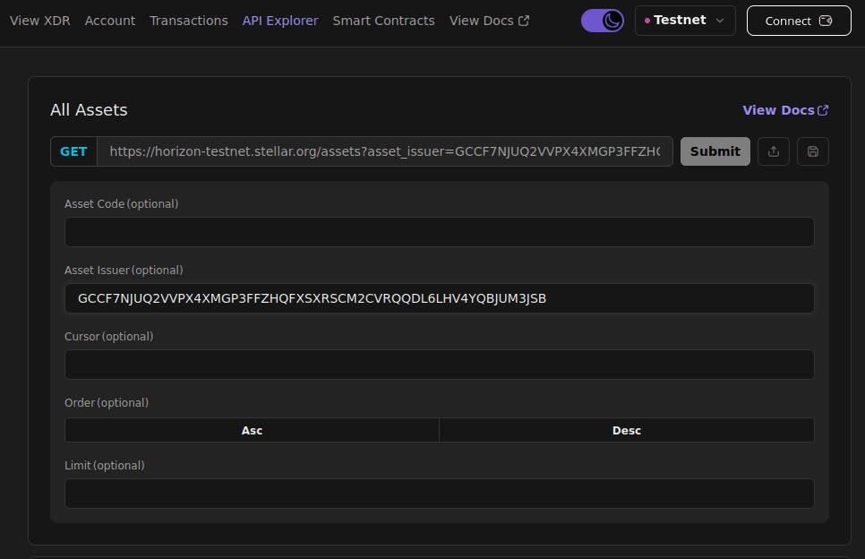
Task: Toggle the dark mode moon switch
Action: (603, 21)
